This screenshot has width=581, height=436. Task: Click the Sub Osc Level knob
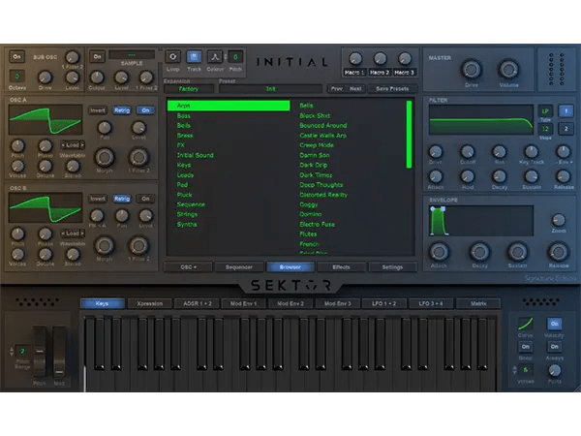73,78
